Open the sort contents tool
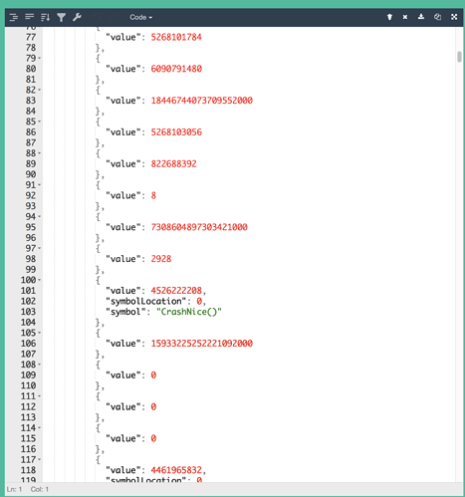 click(x=46, y=17)
